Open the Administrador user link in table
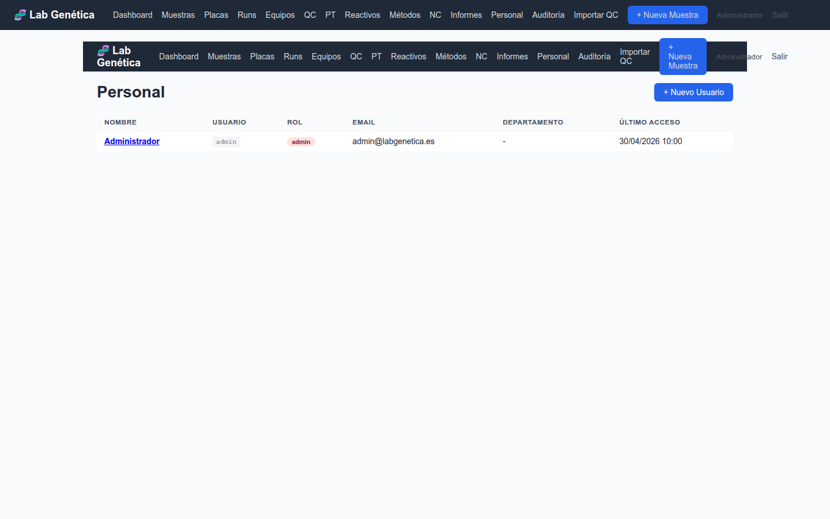Screen dimensions: 830x519 pos(132,141)
